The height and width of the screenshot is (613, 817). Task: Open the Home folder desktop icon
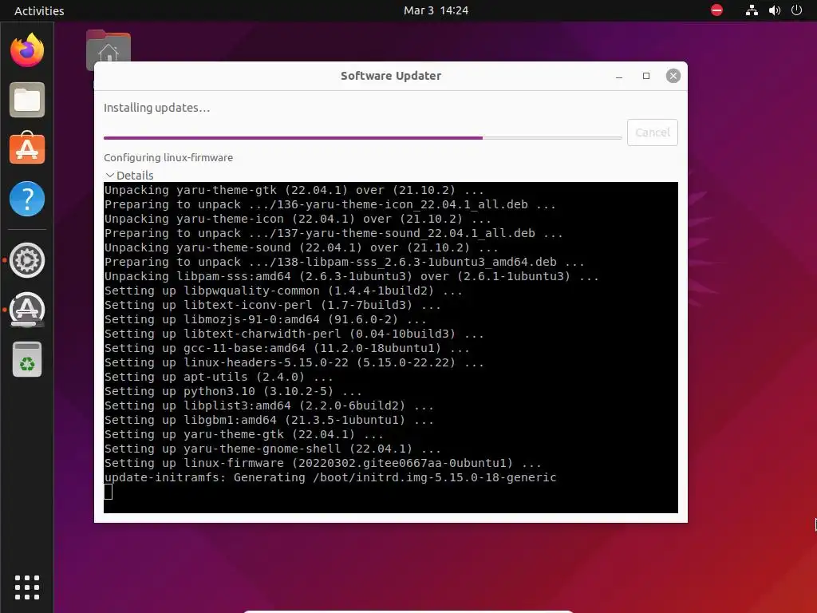(x=109, y=50)
